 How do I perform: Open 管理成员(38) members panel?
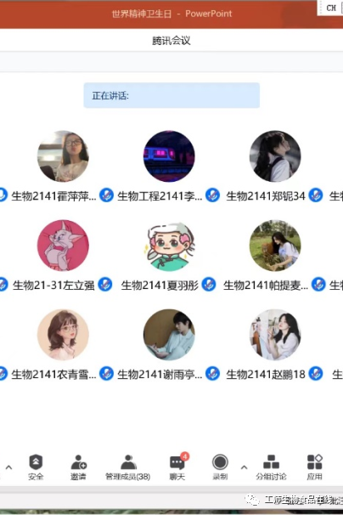click(128, 467)
